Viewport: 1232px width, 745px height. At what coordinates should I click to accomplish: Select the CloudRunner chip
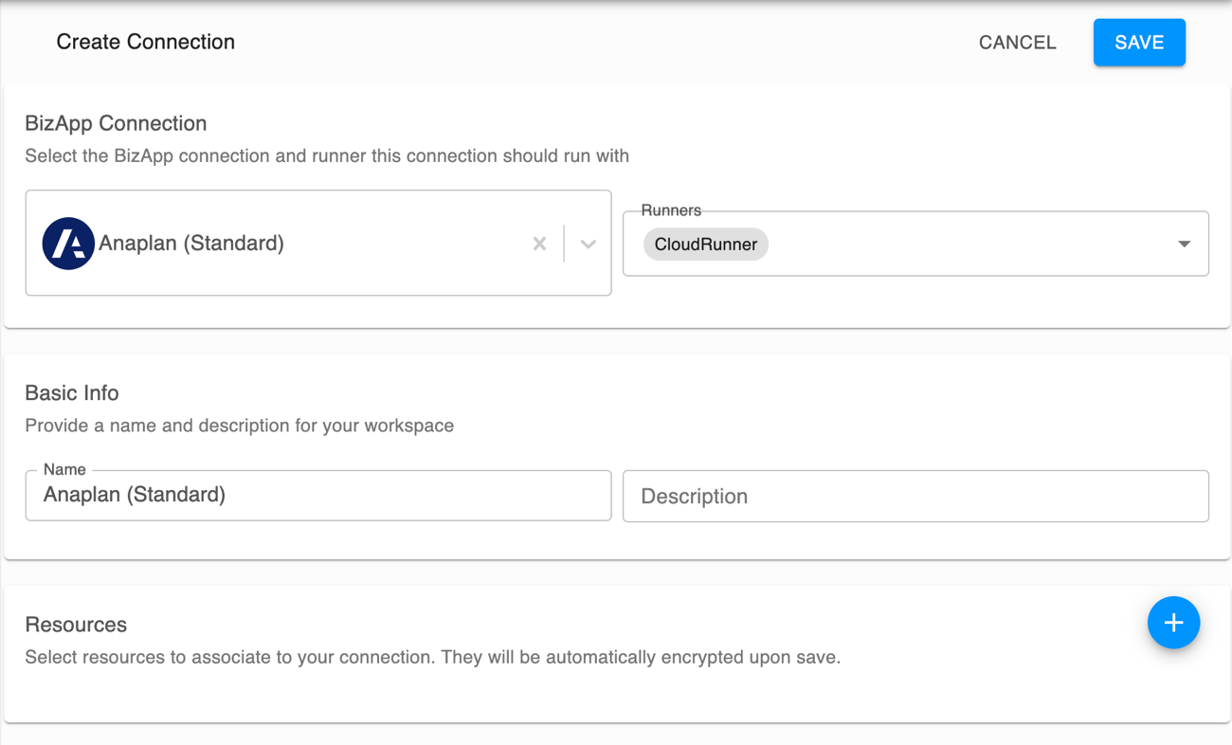click(x=706, y=244)
